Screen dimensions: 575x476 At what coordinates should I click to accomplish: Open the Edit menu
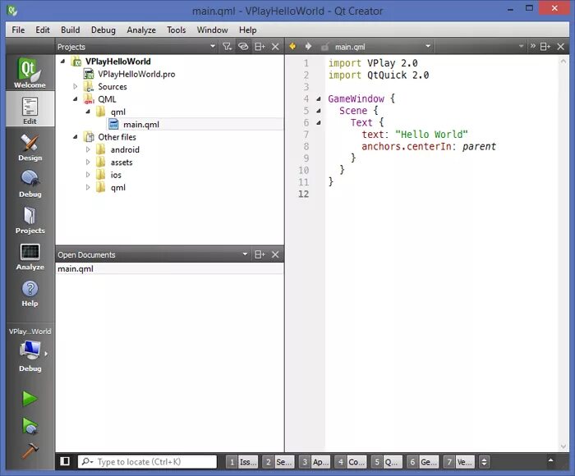point(43,30)
